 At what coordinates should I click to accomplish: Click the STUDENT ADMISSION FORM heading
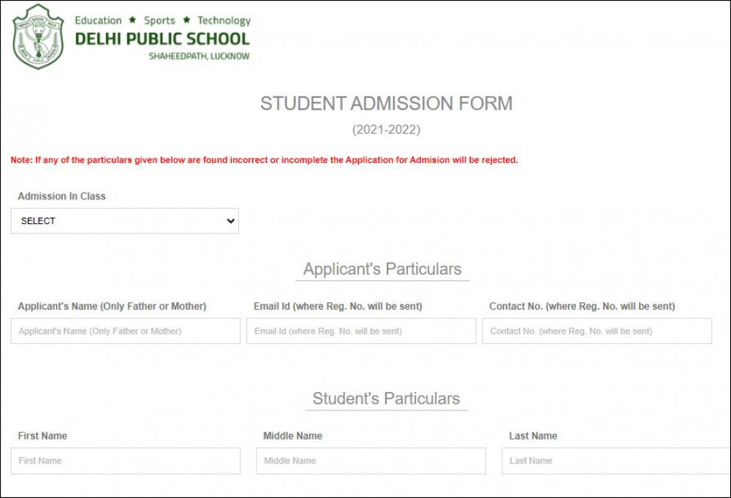tap(386, 104)
